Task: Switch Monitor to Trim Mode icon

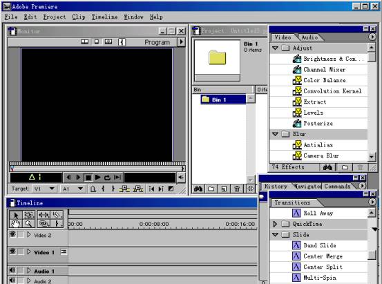Action: pyautogui.click(x=108, y=41)
